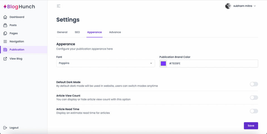Enable Default Dark Mode switch
The width and height of the screenshot is (267, 134).
(254, 84)
